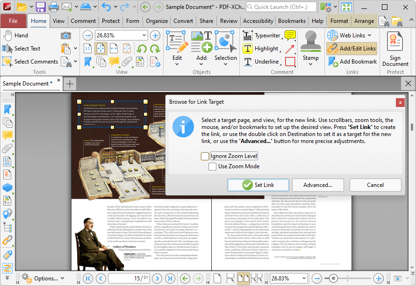Click the Set Link button
The image size is (416, 286).
258,185
